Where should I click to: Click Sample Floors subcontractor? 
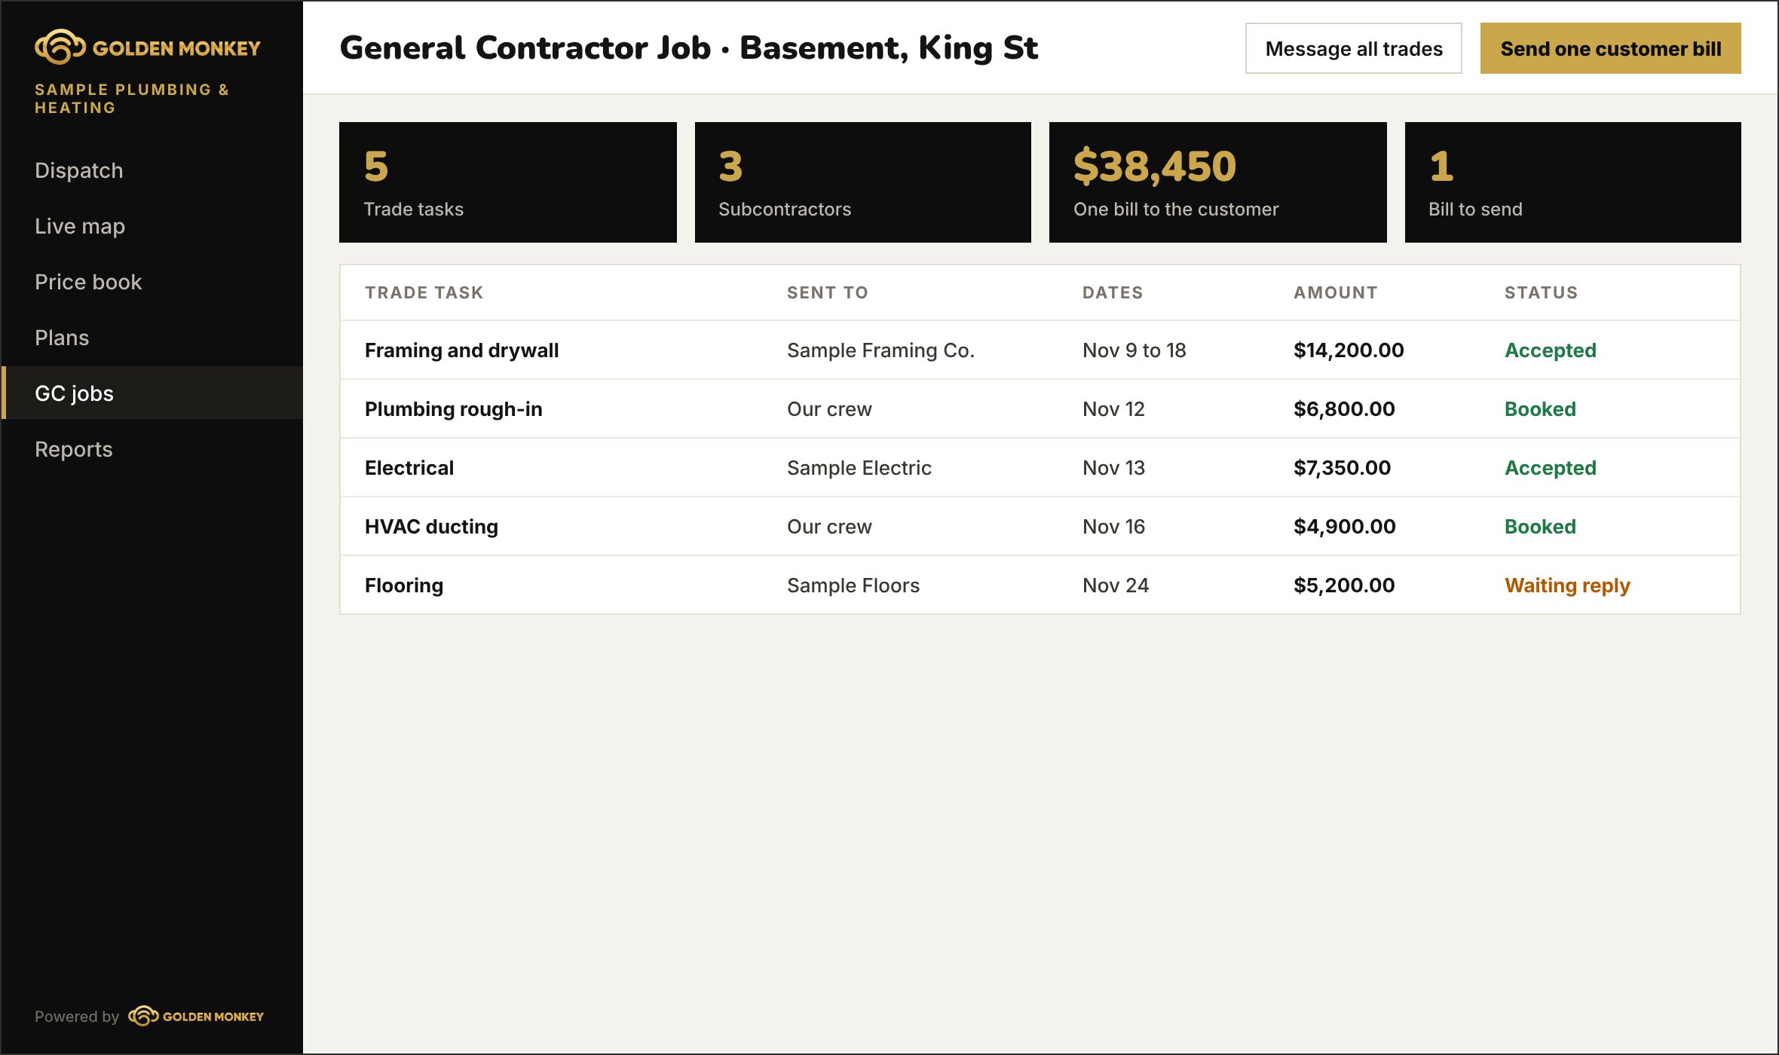[853, 585]
